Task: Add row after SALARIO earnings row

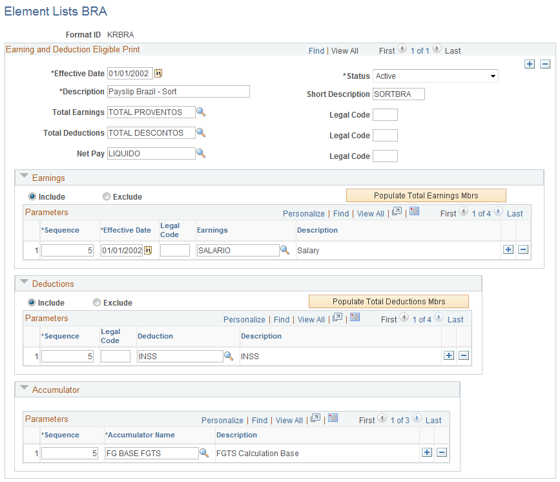Action: pos(508,249)
